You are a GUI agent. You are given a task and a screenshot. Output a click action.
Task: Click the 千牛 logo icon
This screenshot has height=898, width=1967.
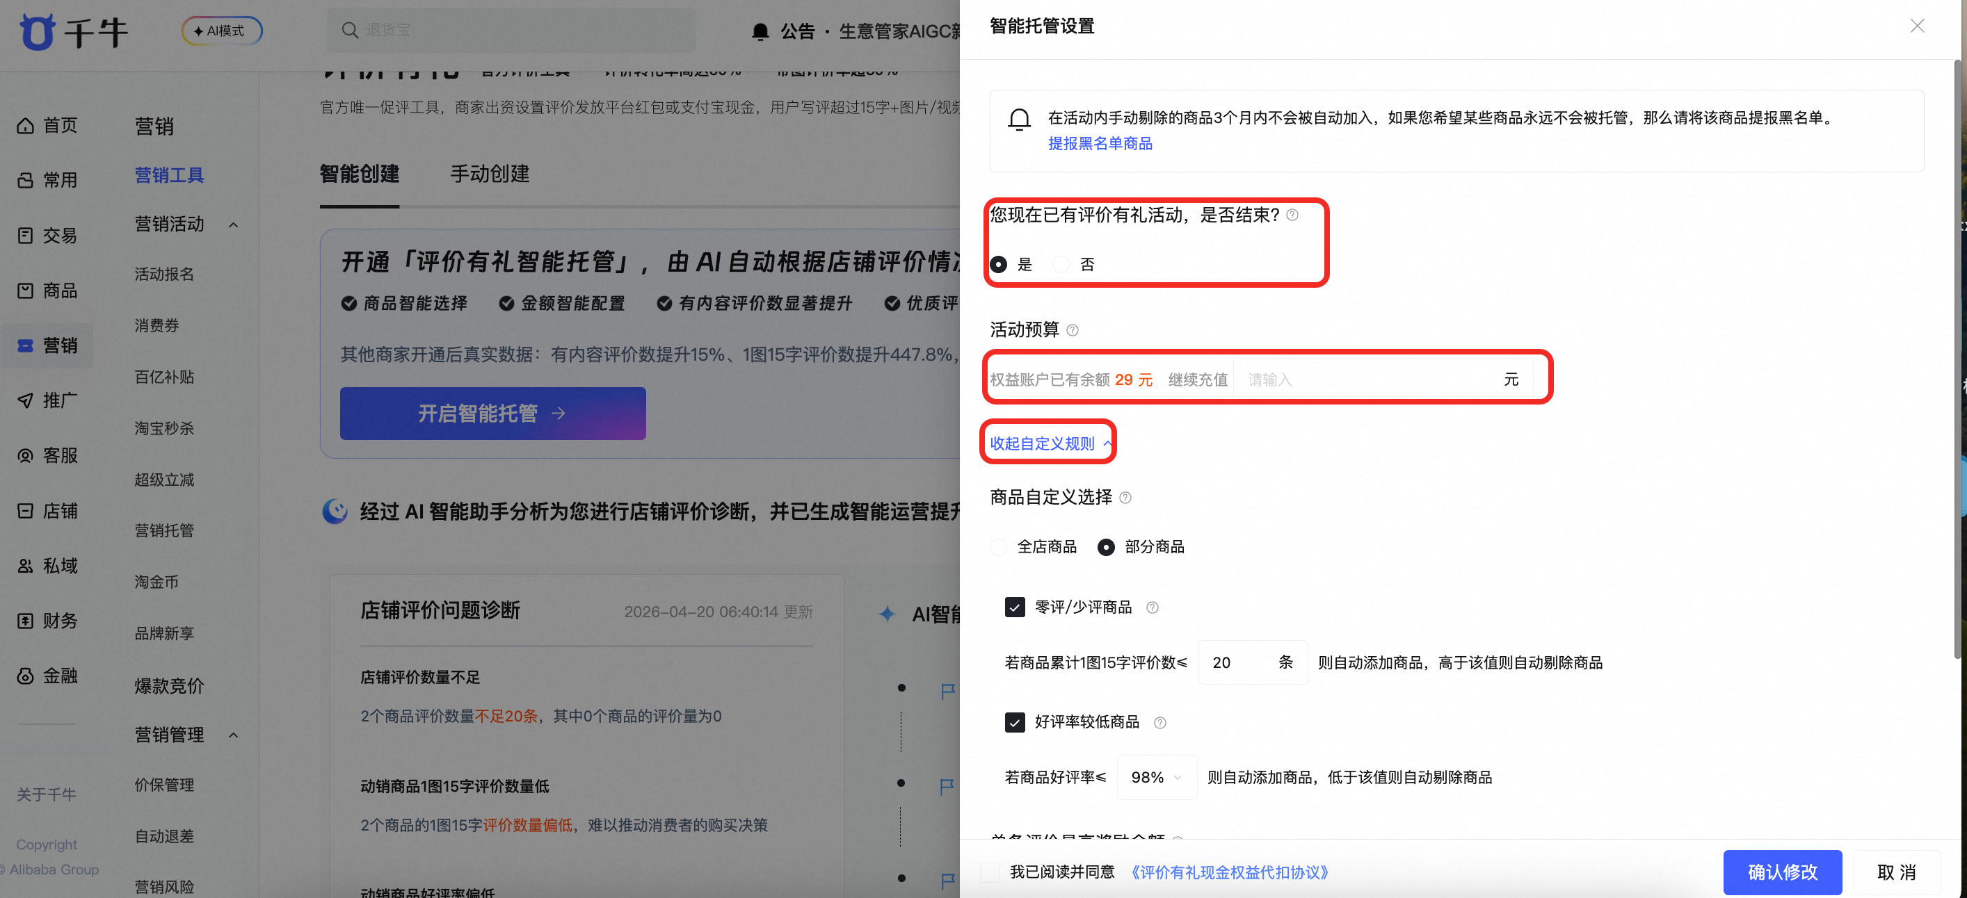coord(37,31)
